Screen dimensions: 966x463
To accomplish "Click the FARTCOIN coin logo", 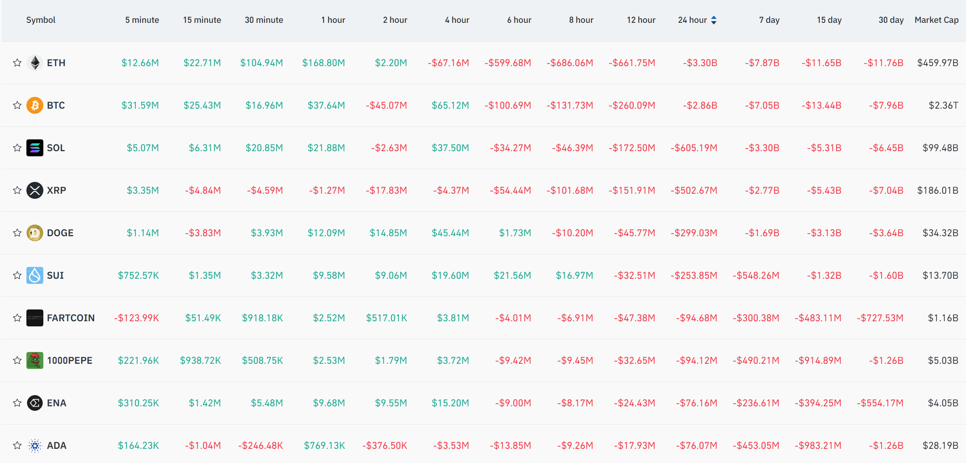I will 35,318.
